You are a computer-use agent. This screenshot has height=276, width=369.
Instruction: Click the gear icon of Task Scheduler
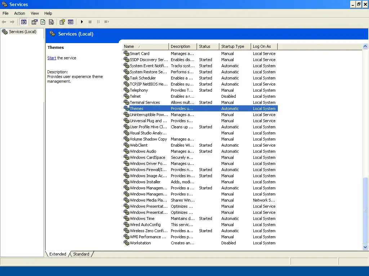126,78
